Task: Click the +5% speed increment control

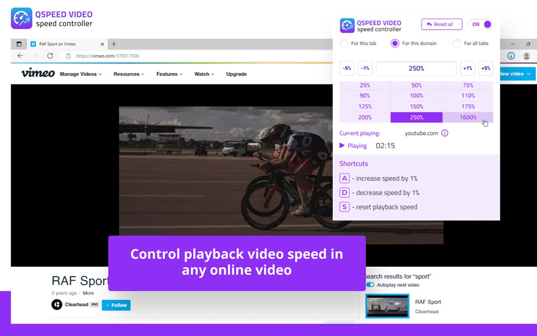Action: tap(486, 68)
